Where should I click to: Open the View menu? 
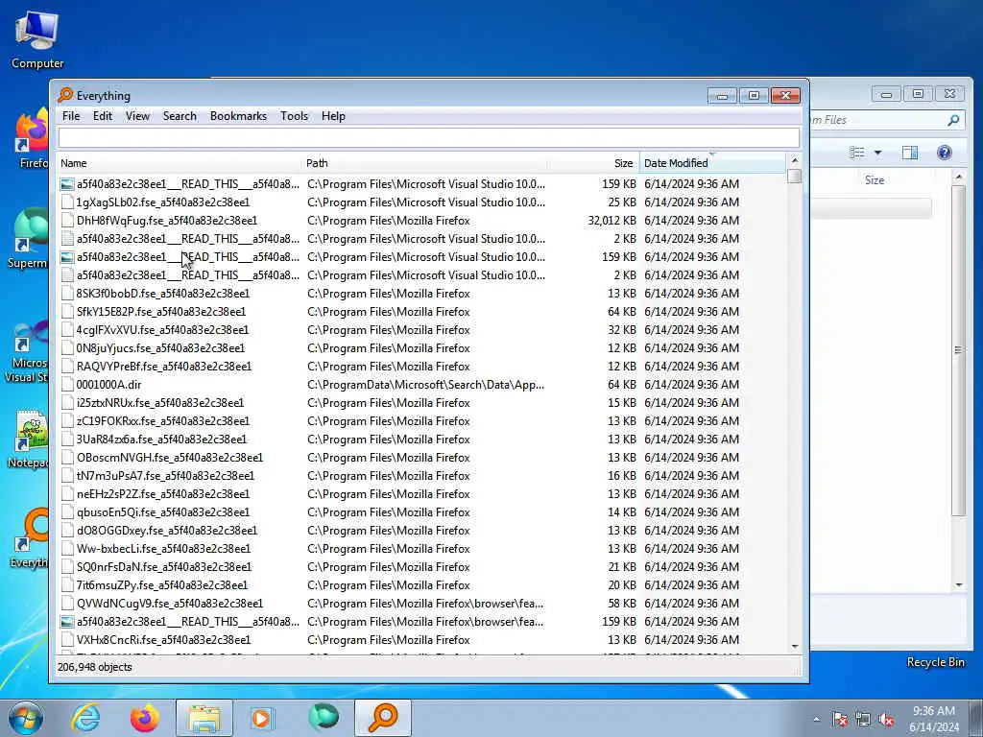coord(137,116)
